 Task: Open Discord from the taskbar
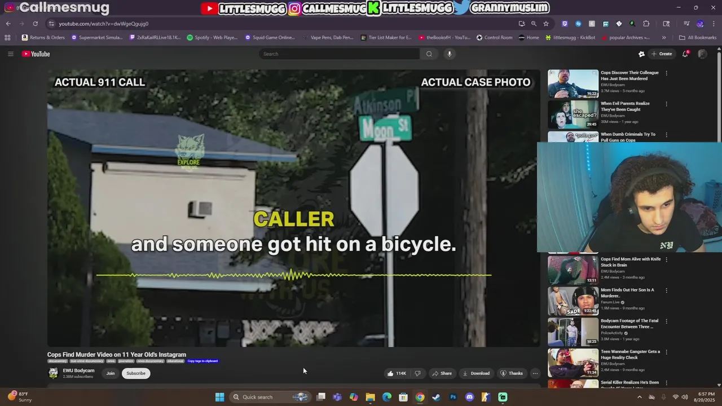pos(469,397)
